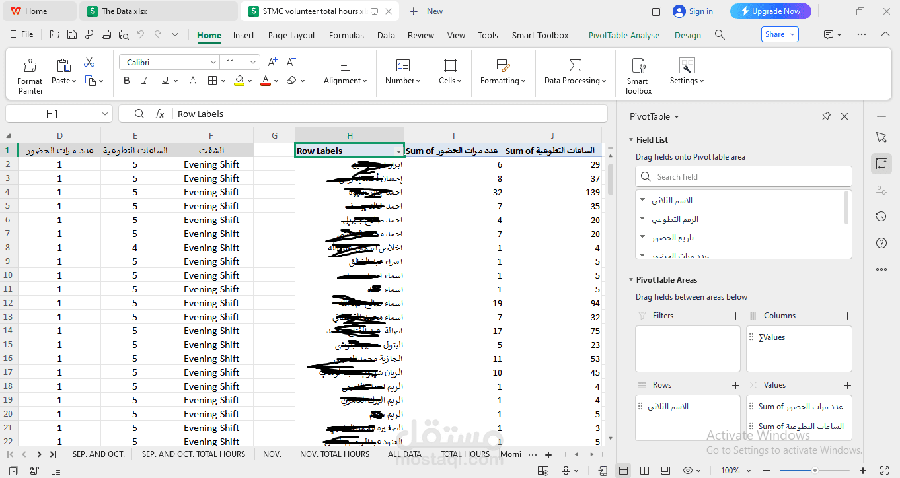Toggle bold formatting
This screenshot has width=900, height=478.
127,81
